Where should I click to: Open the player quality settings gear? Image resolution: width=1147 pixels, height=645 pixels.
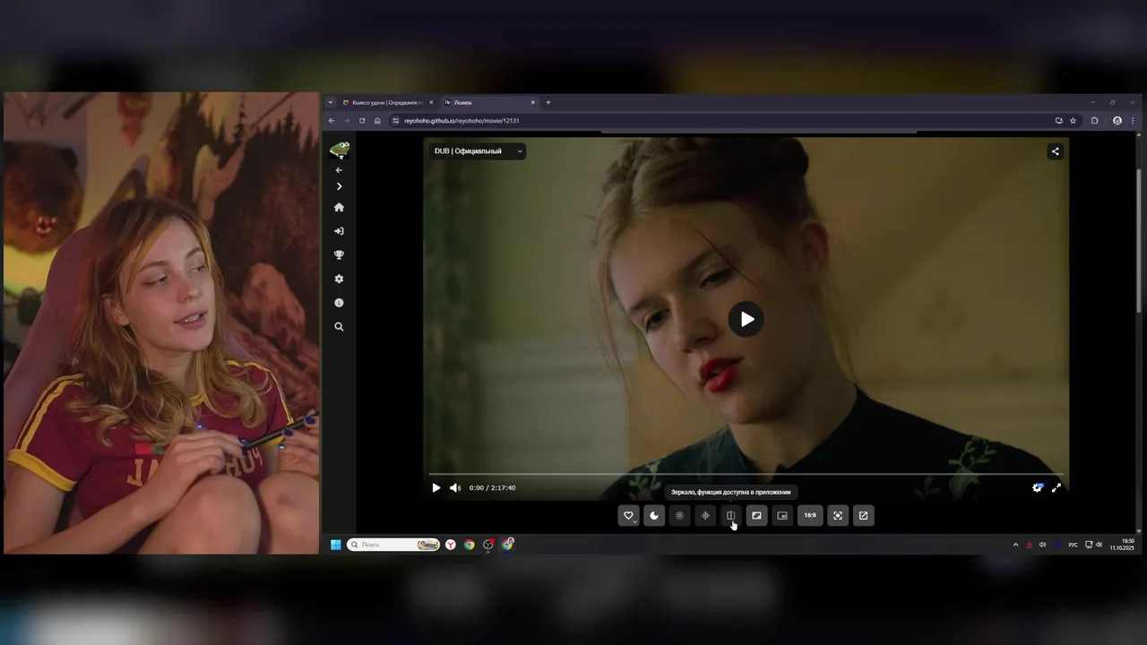1038,488
